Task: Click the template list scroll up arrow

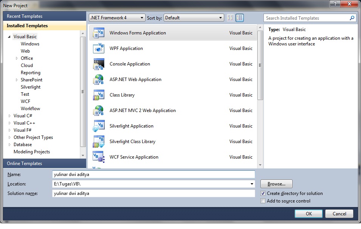Action: [x=260, y=28]
